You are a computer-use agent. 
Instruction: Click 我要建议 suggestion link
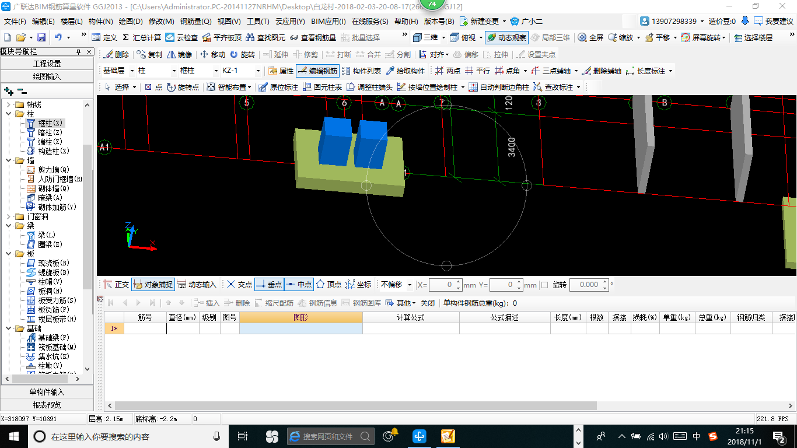tap(773, 22)
